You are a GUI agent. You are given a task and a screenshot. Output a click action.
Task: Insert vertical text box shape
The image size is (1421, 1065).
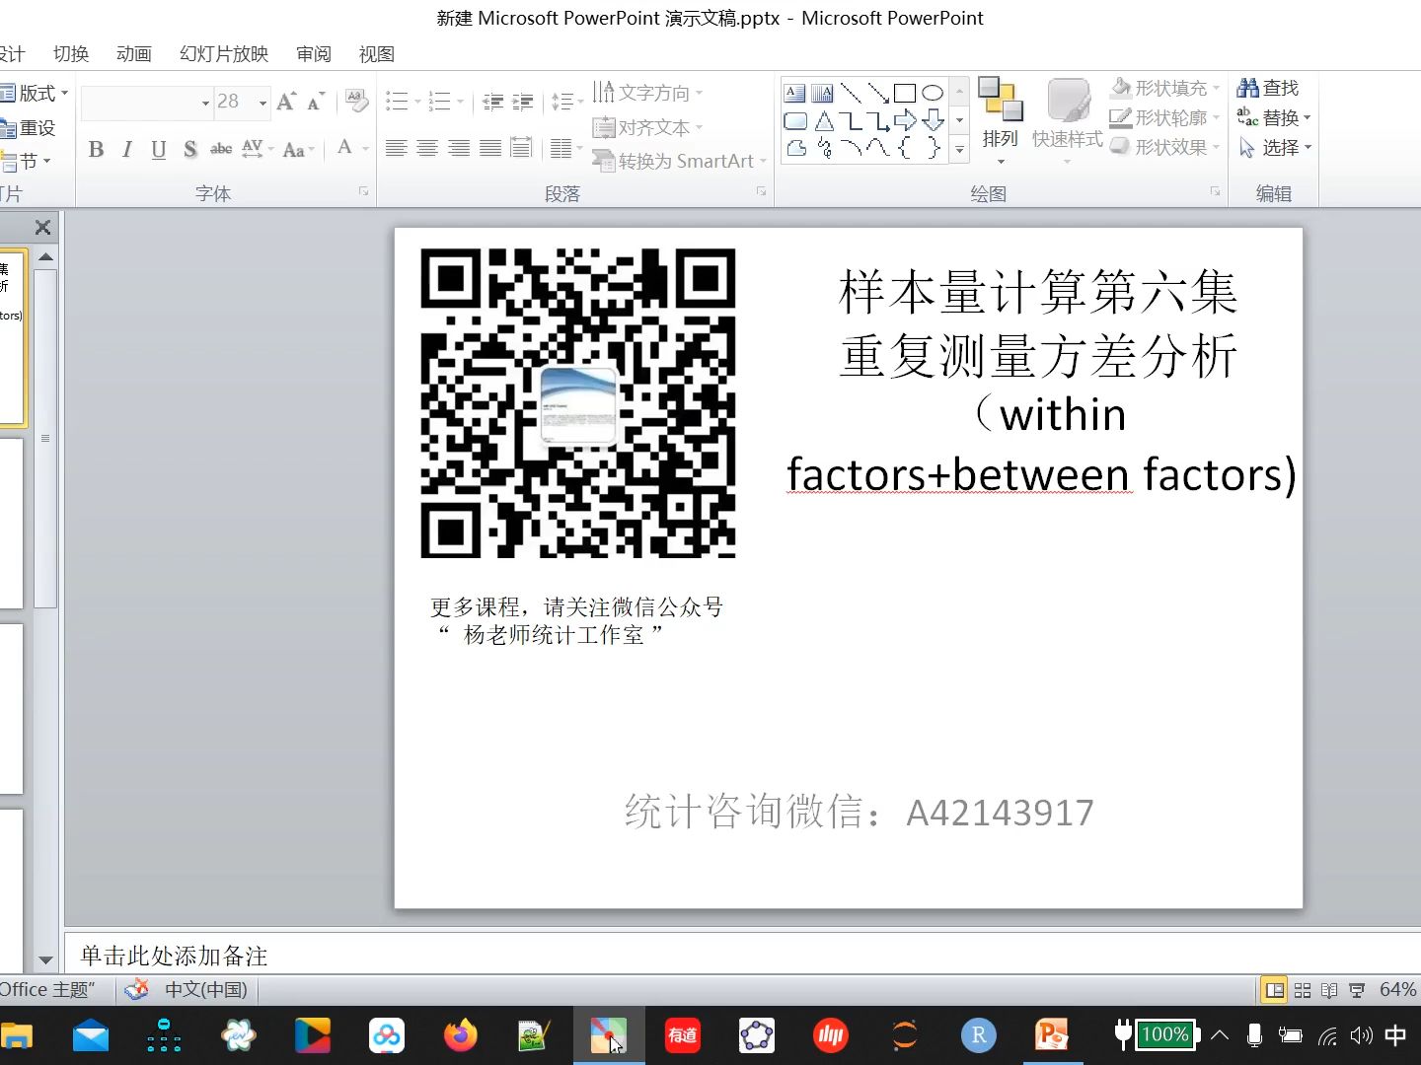(822, 94)
